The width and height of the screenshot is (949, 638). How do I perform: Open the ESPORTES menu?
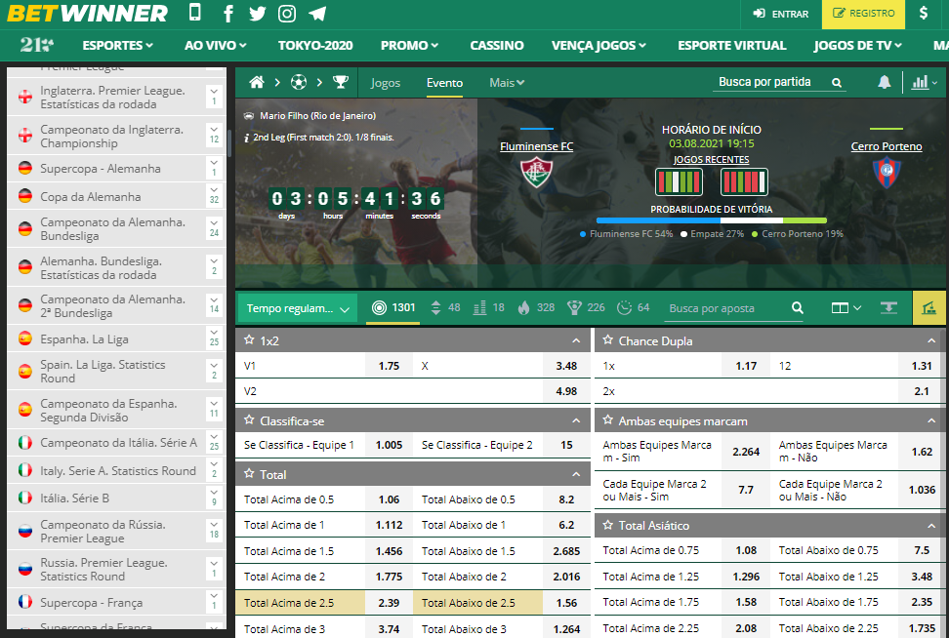pos(117,45)
